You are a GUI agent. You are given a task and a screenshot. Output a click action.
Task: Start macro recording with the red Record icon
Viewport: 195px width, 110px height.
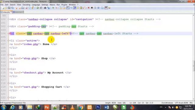[x=89, y=8]
